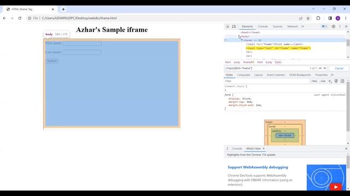Switch to the Sources tab
The width and height of the screenshot is (350, 196).
coord(277,27)
